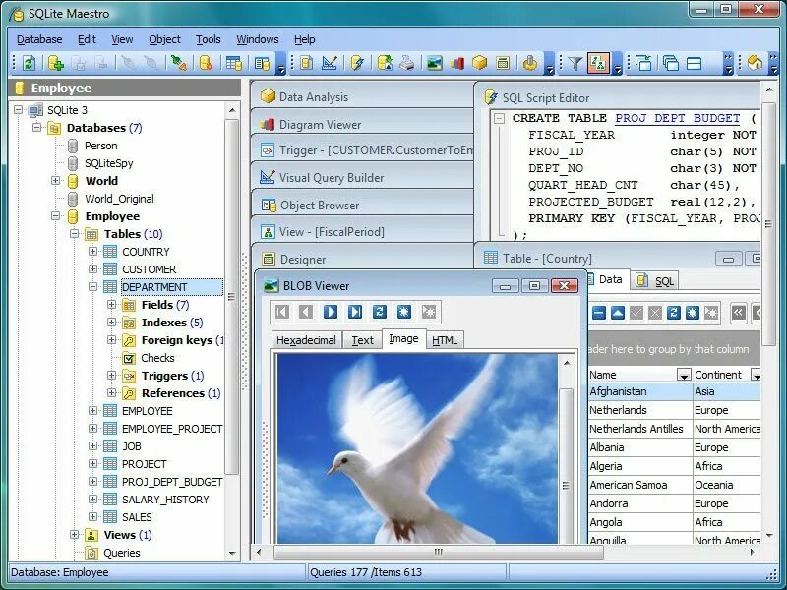Activate the Data Analysis window title
This screenshot has width=787, height=590.
[x=314, y=96]
